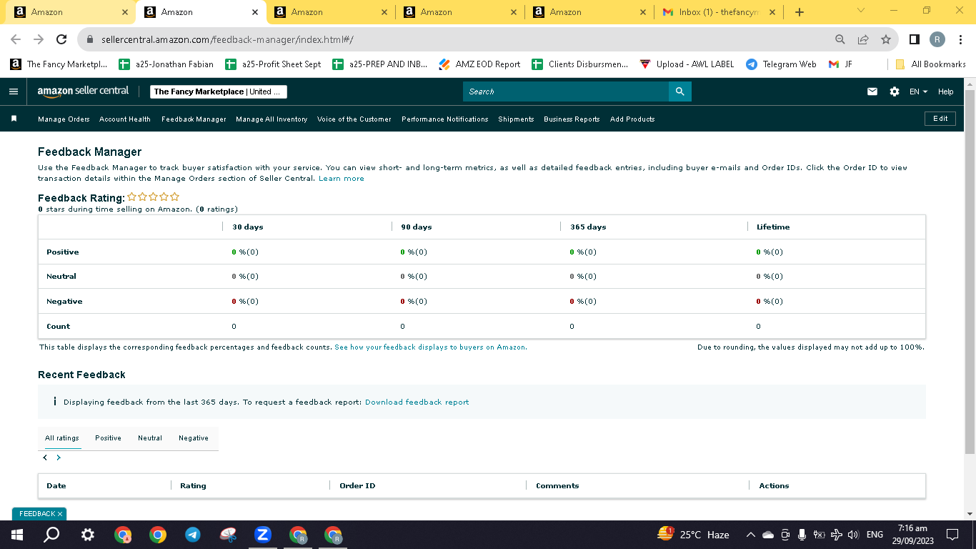Click the volume speaker icon in tray

pyautogui.click(x=852, y=535)
